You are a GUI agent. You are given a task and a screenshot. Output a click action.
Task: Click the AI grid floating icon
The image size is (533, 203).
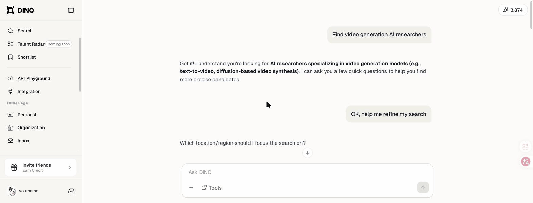tap(526, 147)
